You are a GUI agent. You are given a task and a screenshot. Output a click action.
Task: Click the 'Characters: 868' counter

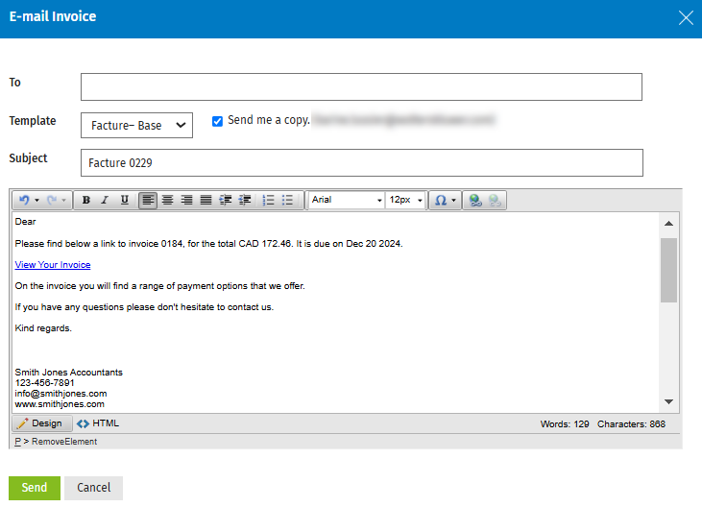click(x=631, y=424)
